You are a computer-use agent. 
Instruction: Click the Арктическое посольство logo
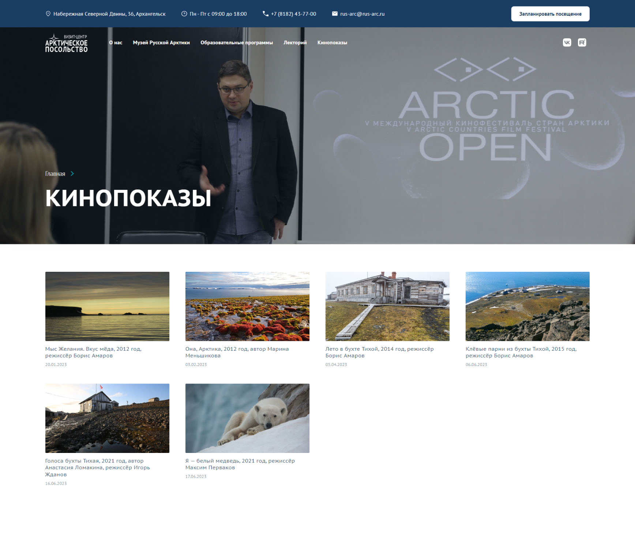(66, 43)
